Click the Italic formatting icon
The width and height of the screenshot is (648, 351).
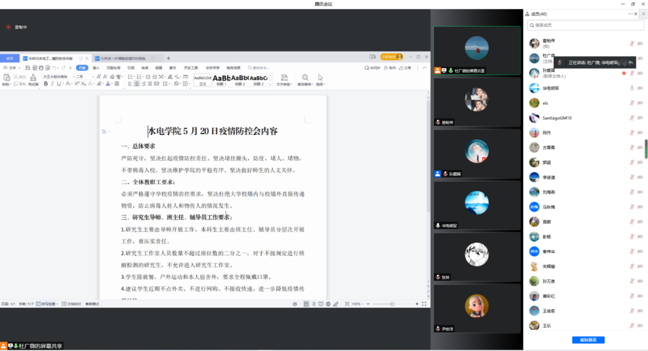52,84
